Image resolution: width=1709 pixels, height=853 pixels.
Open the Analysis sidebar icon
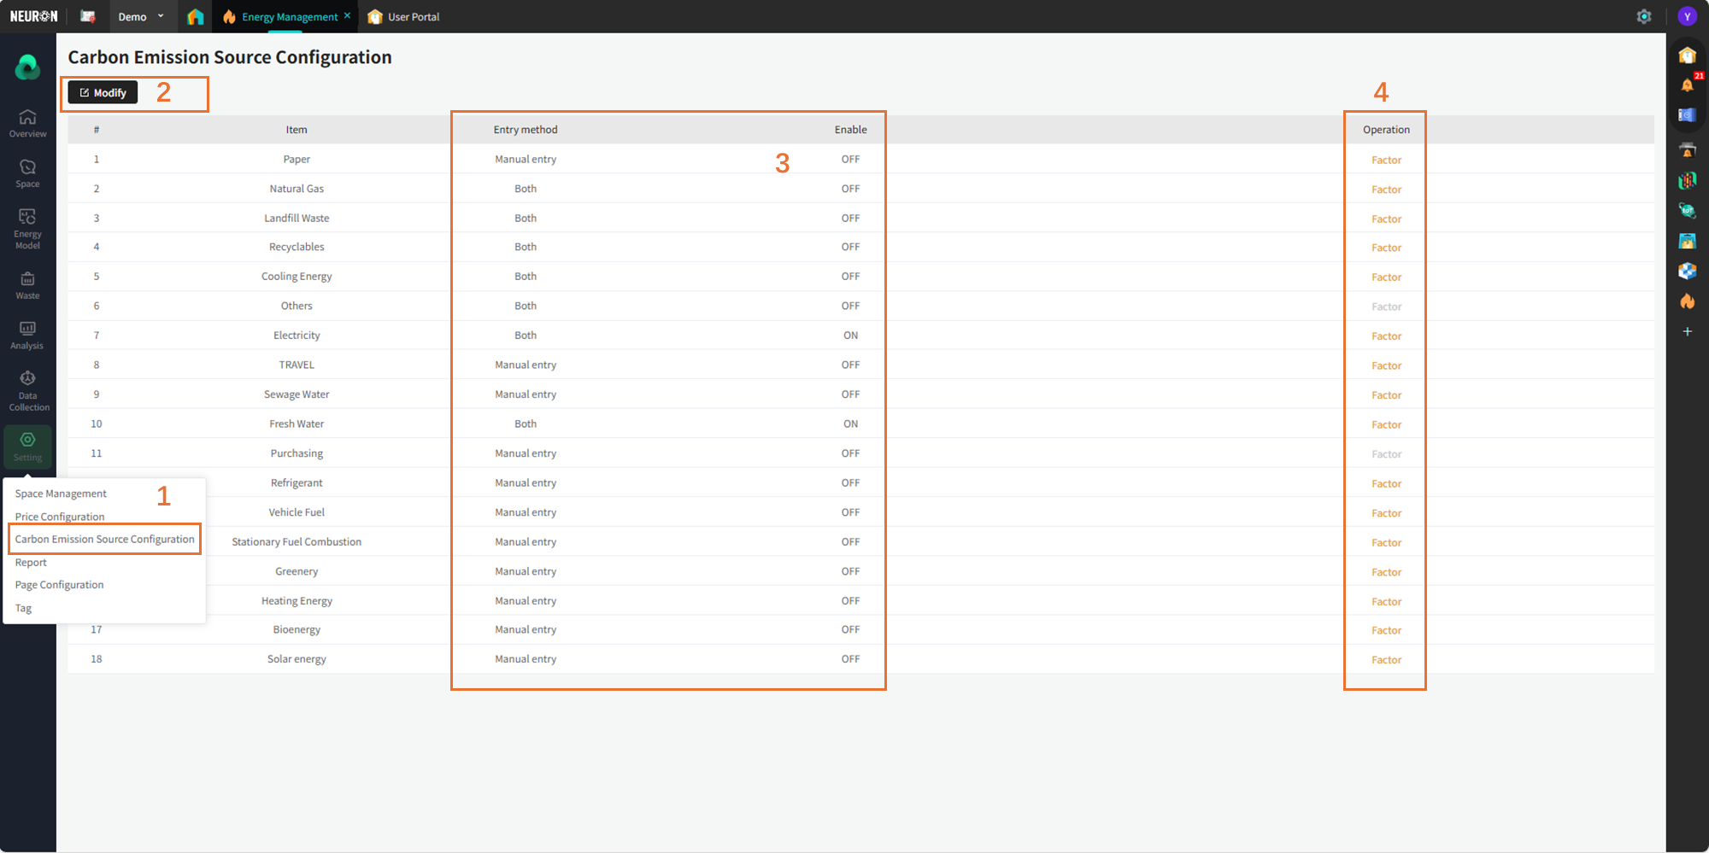coord(27,335)
